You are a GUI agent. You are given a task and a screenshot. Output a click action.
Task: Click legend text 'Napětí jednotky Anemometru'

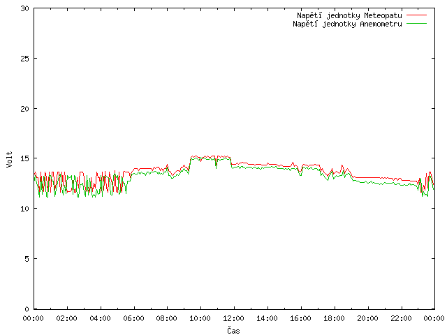(x=347, y=24)
